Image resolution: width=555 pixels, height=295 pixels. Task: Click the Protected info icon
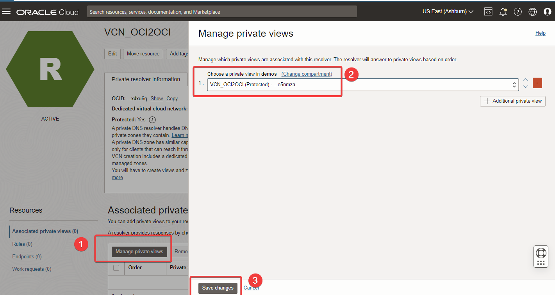click(152, 120)
